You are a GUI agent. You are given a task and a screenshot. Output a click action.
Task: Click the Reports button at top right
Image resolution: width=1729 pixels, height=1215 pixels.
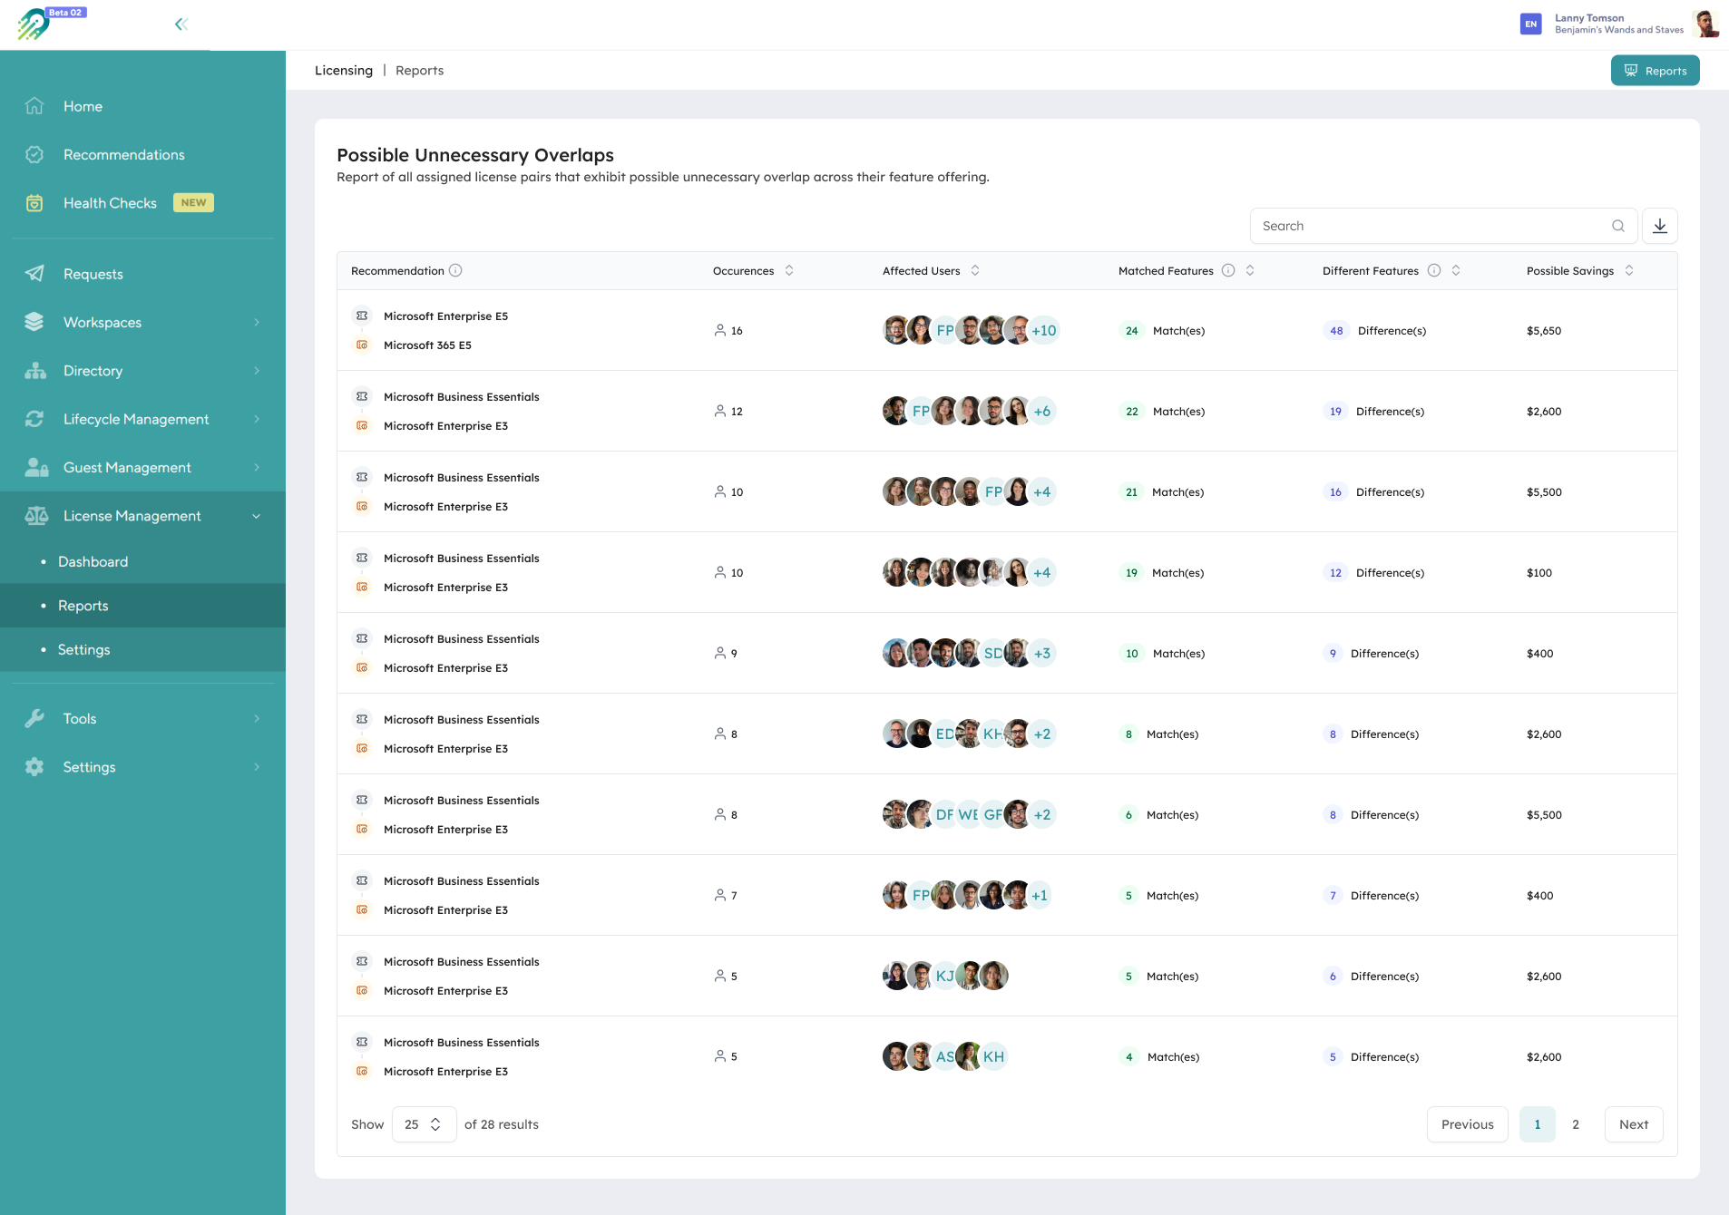[x=1655, y=70]
